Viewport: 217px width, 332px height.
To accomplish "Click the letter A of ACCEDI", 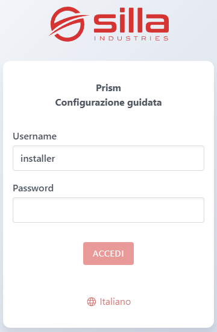I will (x=96, y=254).
